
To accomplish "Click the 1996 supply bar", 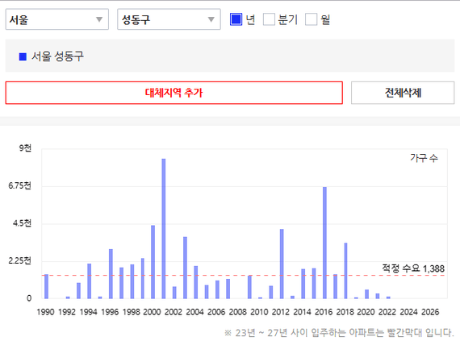I will pyautogui.click(x=111, y=274).
